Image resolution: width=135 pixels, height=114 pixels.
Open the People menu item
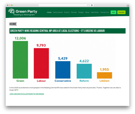click(x=81, y=12)
